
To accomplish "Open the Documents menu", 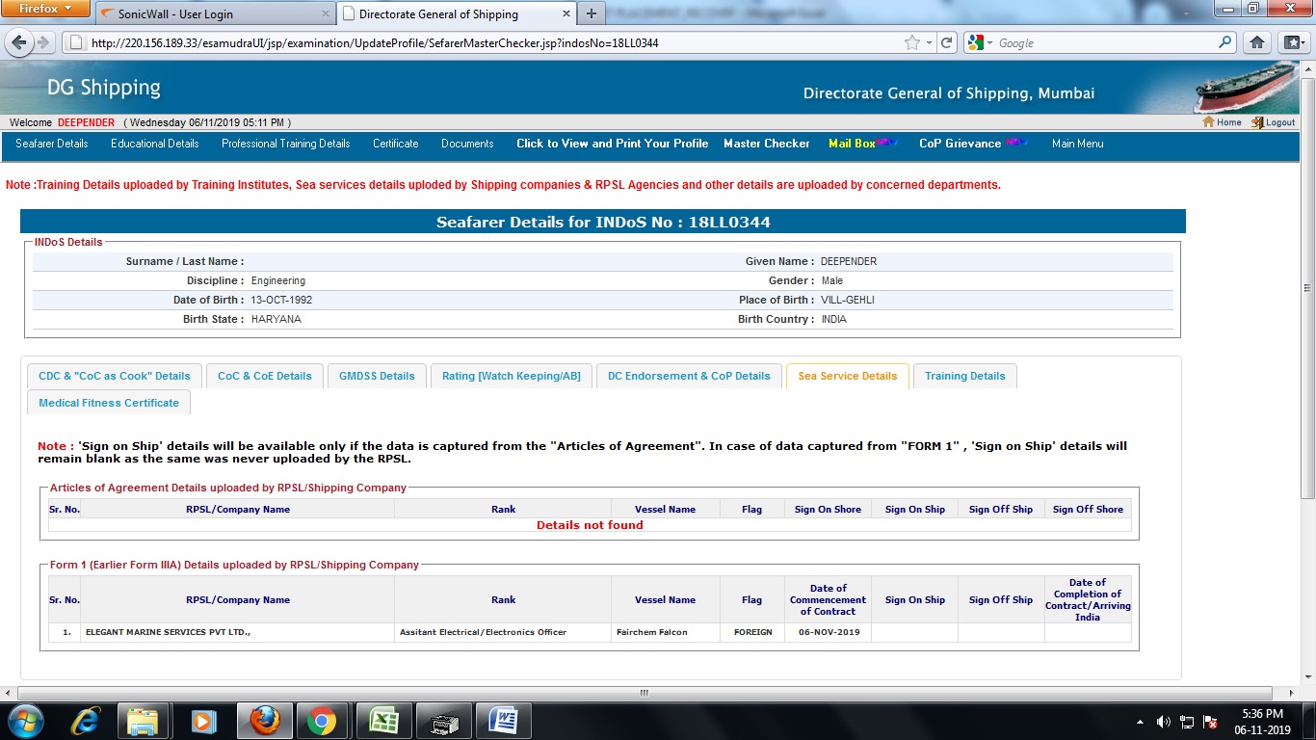I will [x=467, y=144].
